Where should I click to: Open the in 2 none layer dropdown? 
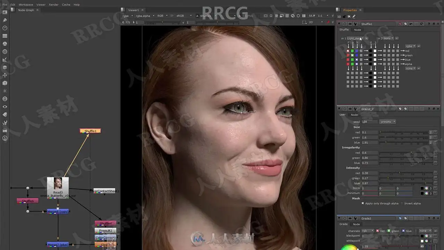tap(388, 39)
